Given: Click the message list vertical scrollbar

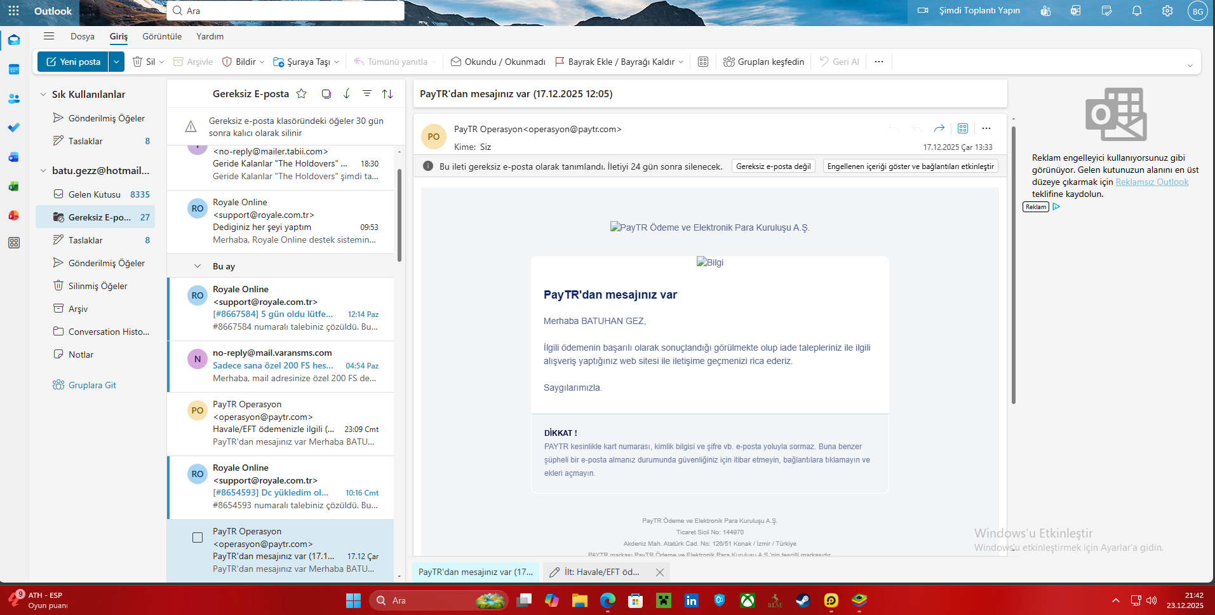Looking at the screenshot, I should click(x=399, y=215).
